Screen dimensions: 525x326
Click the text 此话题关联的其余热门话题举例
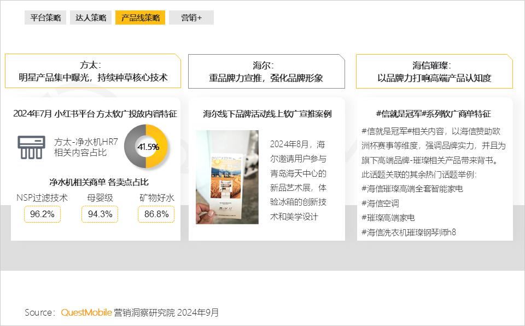(x=419, y=174)
